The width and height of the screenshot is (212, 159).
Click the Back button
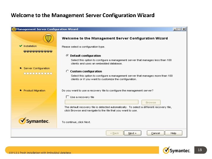115,133
